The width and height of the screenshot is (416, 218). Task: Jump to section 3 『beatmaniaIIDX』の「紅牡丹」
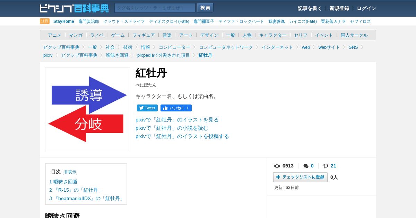click(87, 198)
